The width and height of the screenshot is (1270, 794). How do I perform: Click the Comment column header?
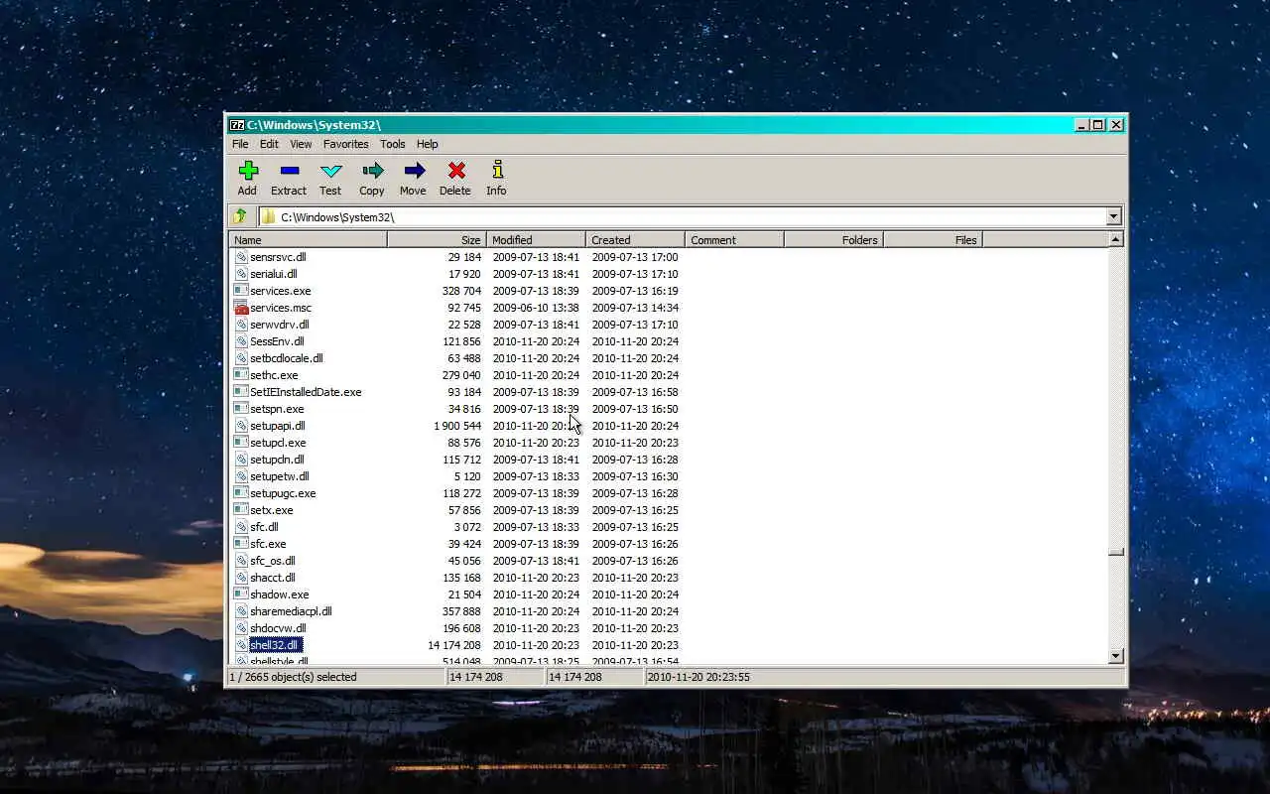click(x=734, y=239)
